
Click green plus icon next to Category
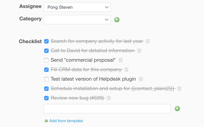tap(117, 20)
